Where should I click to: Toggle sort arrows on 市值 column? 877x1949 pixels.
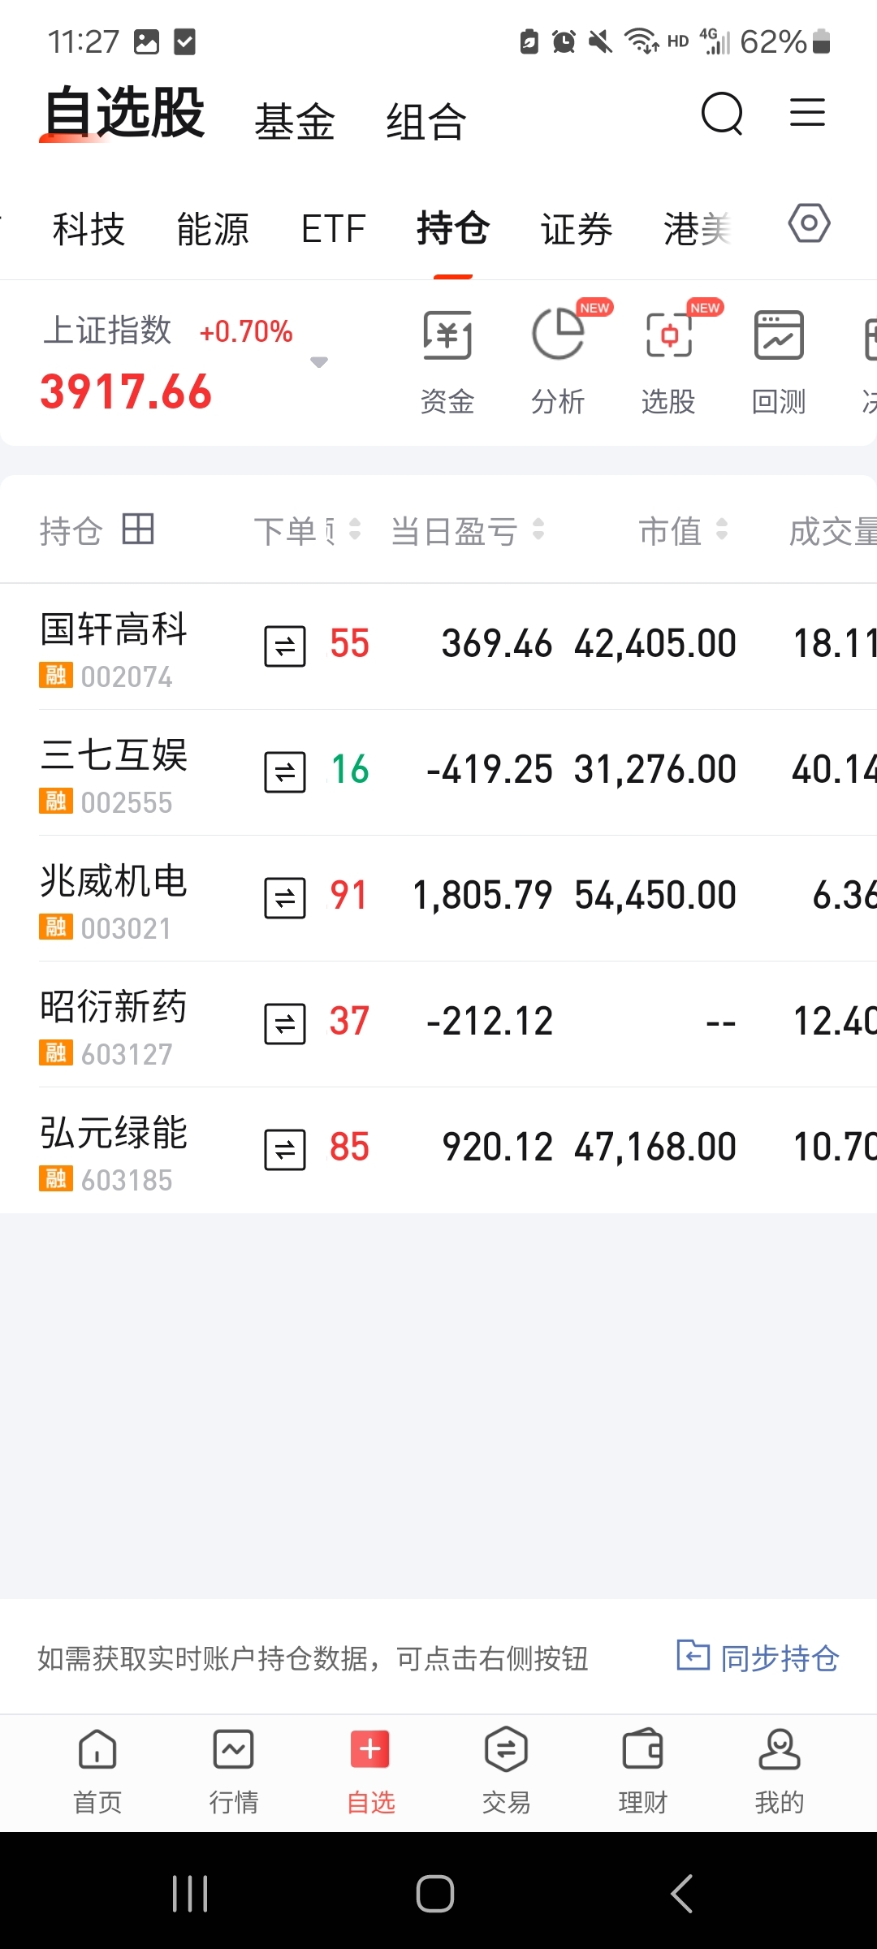(x=721, y=530)
